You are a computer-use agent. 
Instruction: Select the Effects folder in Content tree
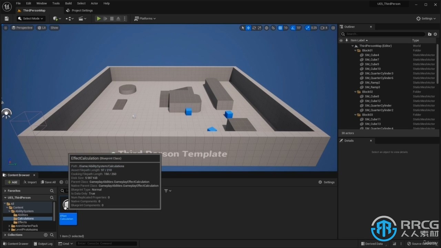pyautogui.click(x=22, y=222)
